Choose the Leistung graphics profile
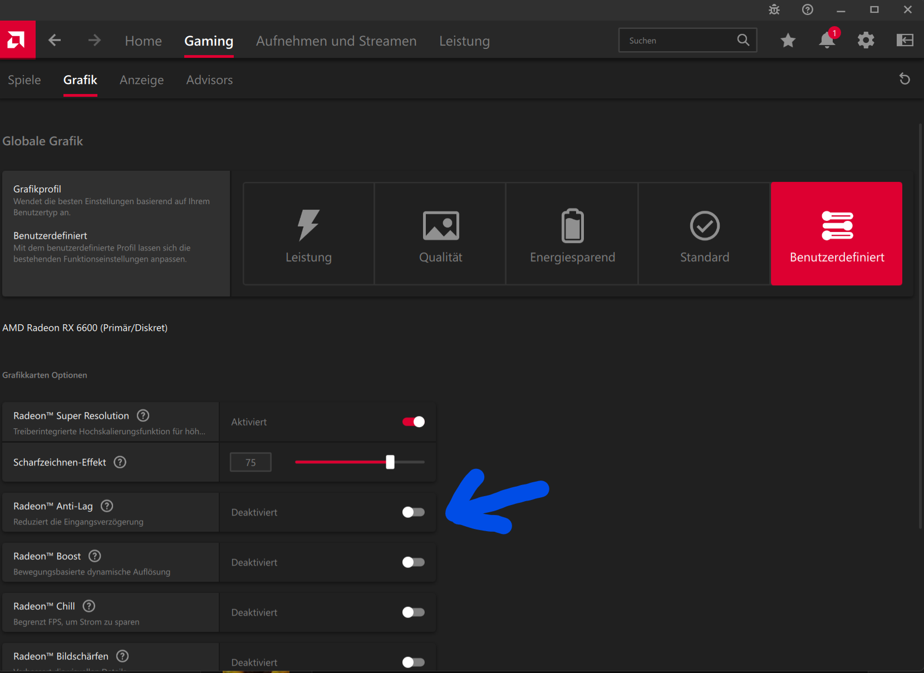The image size is (924, 673). (309, 234)
